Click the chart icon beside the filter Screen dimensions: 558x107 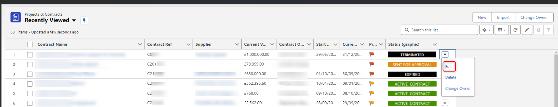[538, 30]
